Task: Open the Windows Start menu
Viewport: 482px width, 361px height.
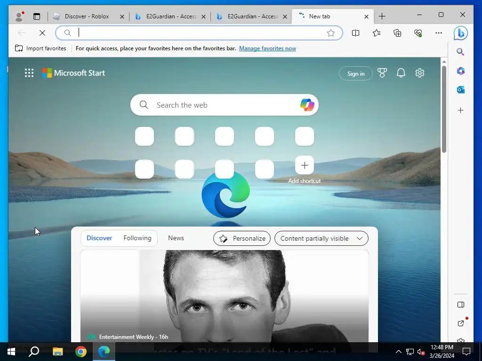Action: click(11, 352)
